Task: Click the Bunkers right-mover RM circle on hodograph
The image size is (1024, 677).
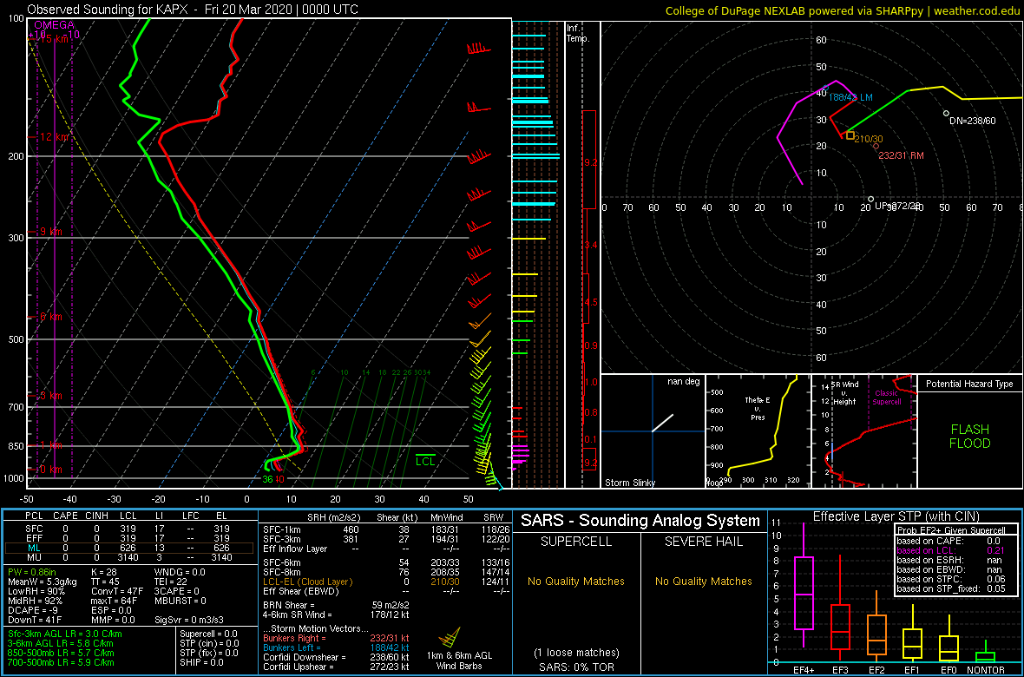Action: [x=876, y=147]
